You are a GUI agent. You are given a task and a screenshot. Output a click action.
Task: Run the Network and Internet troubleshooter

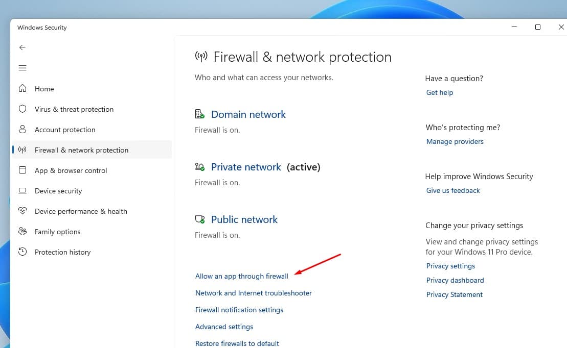tap(253, 292)
